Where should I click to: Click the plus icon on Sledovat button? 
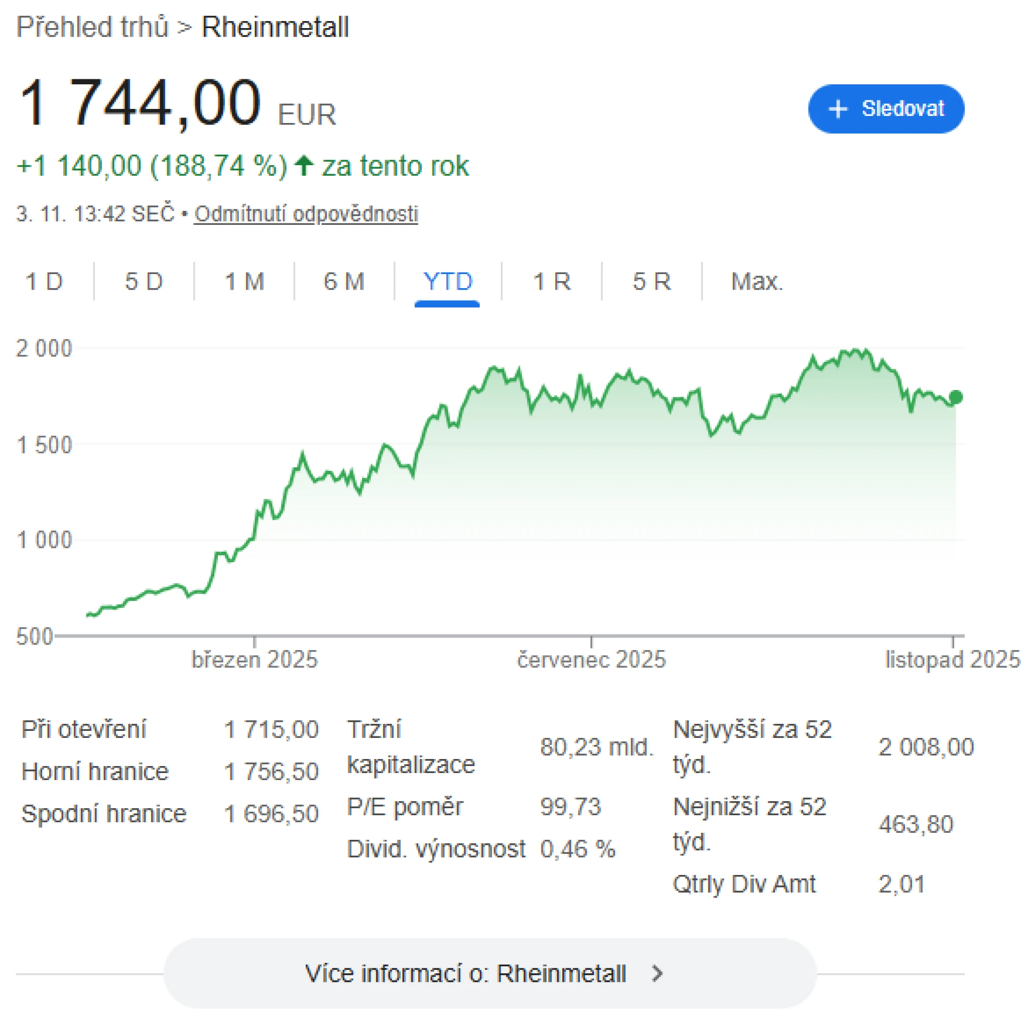(x=838, y=109)
